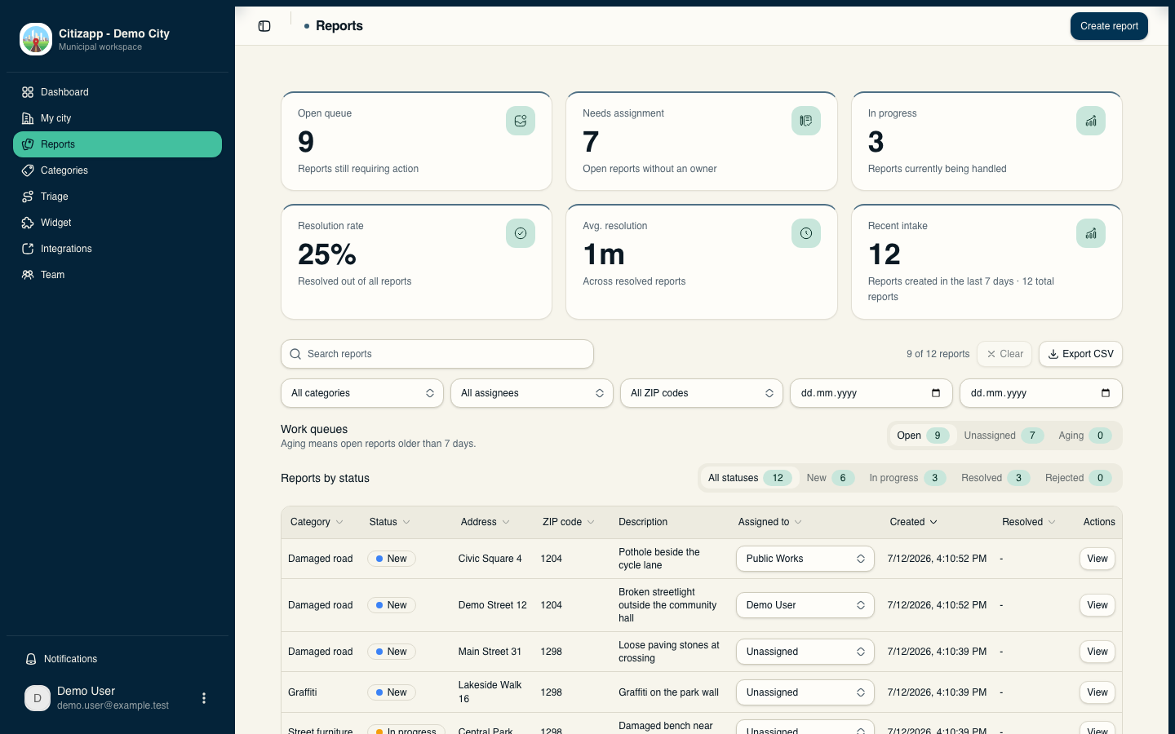Click Create report button
The height and width of the screenshot is (734, 1175).
1109,26
